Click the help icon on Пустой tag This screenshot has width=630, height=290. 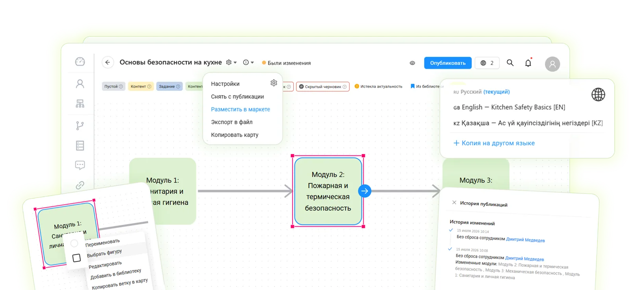[121, 86]
